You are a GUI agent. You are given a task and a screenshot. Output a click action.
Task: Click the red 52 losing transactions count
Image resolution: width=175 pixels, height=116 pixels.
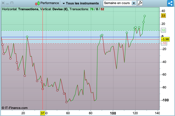pyautogui.click(x=102, y=9)
